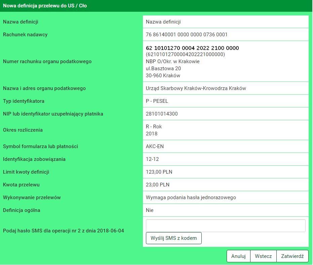Send SMS code with 'Wyślij SMS z kodem'
This screenshot has height=265, width=313.
click(174, 238)
